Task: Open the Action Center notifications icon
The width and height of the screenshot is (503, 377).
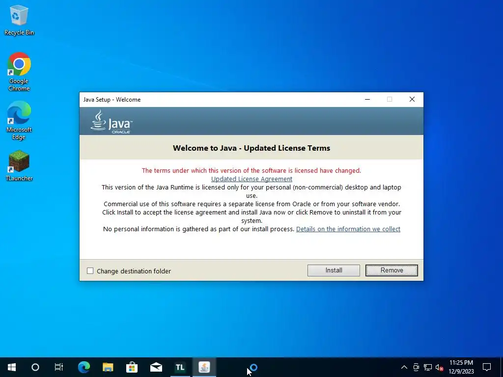Action: tap(487, 367)
